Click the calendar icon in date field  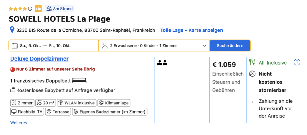pos(15,46)
